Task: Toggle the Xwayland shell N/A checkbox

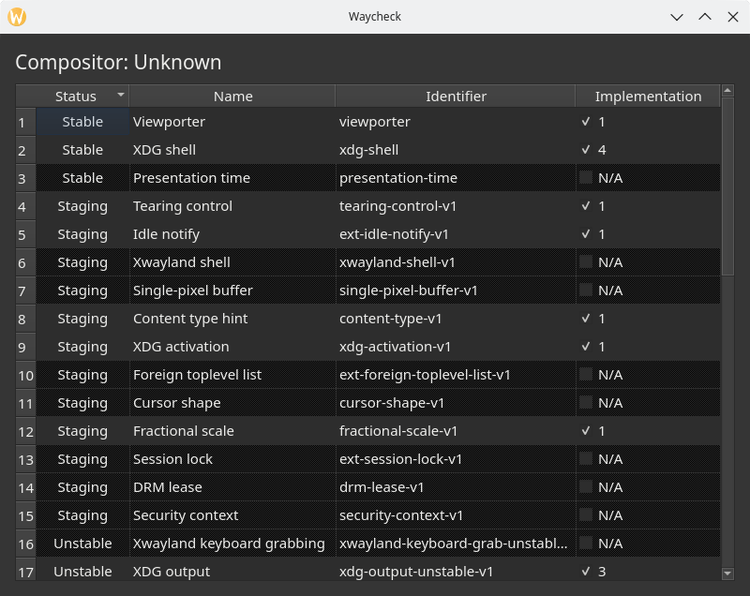Action: tap(586, 262)
